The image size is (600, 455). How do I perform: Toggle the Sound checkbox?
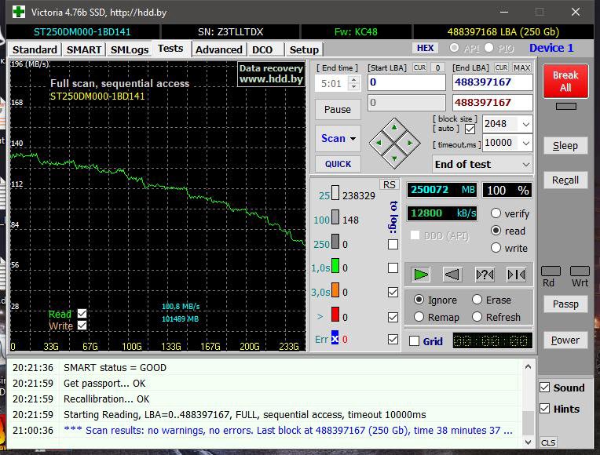pos(545,388)
